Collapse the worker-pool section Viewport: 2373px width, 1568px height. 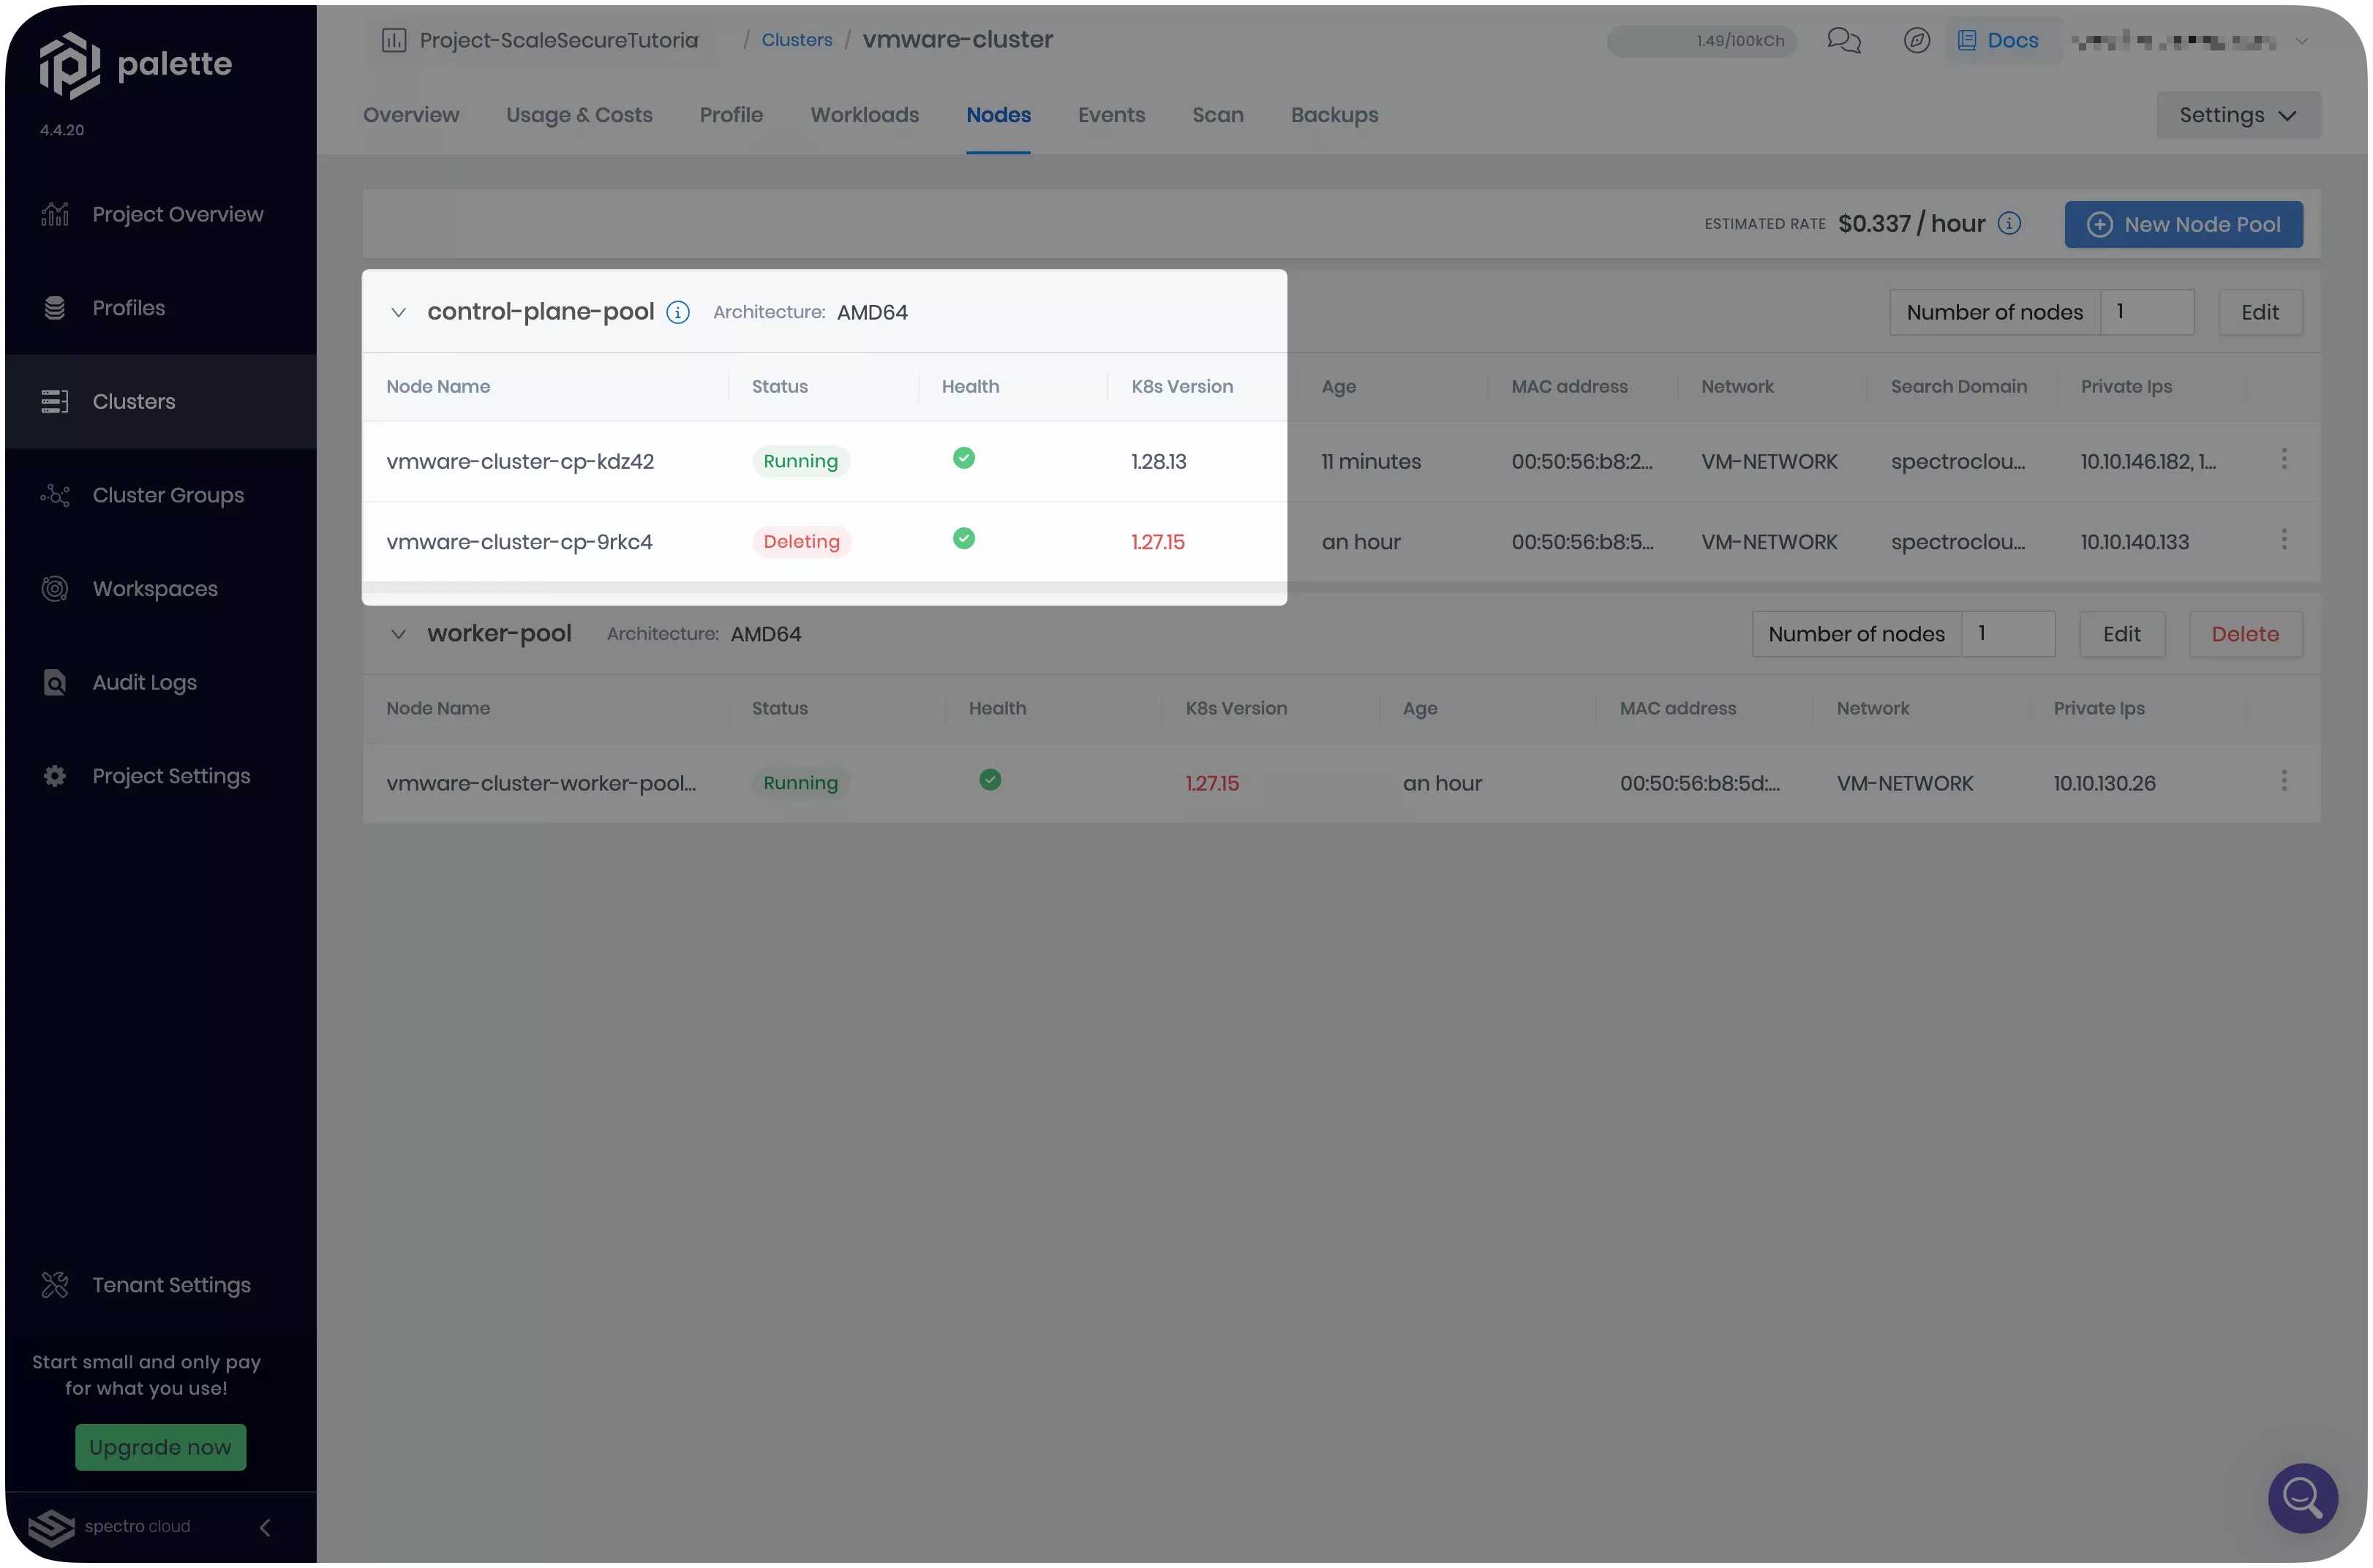398,634
